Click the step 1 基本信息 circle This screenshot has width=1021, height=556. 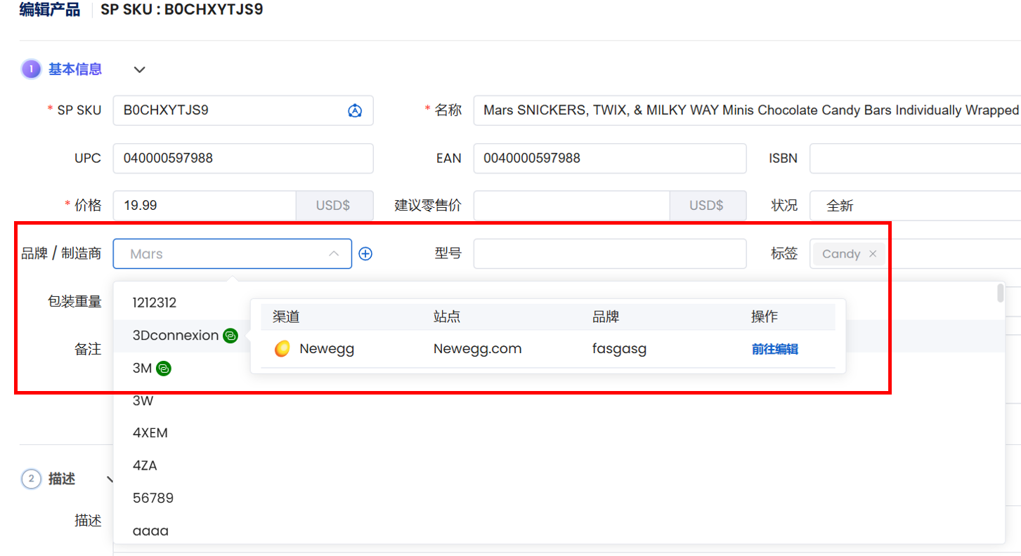tap(32, 69)
